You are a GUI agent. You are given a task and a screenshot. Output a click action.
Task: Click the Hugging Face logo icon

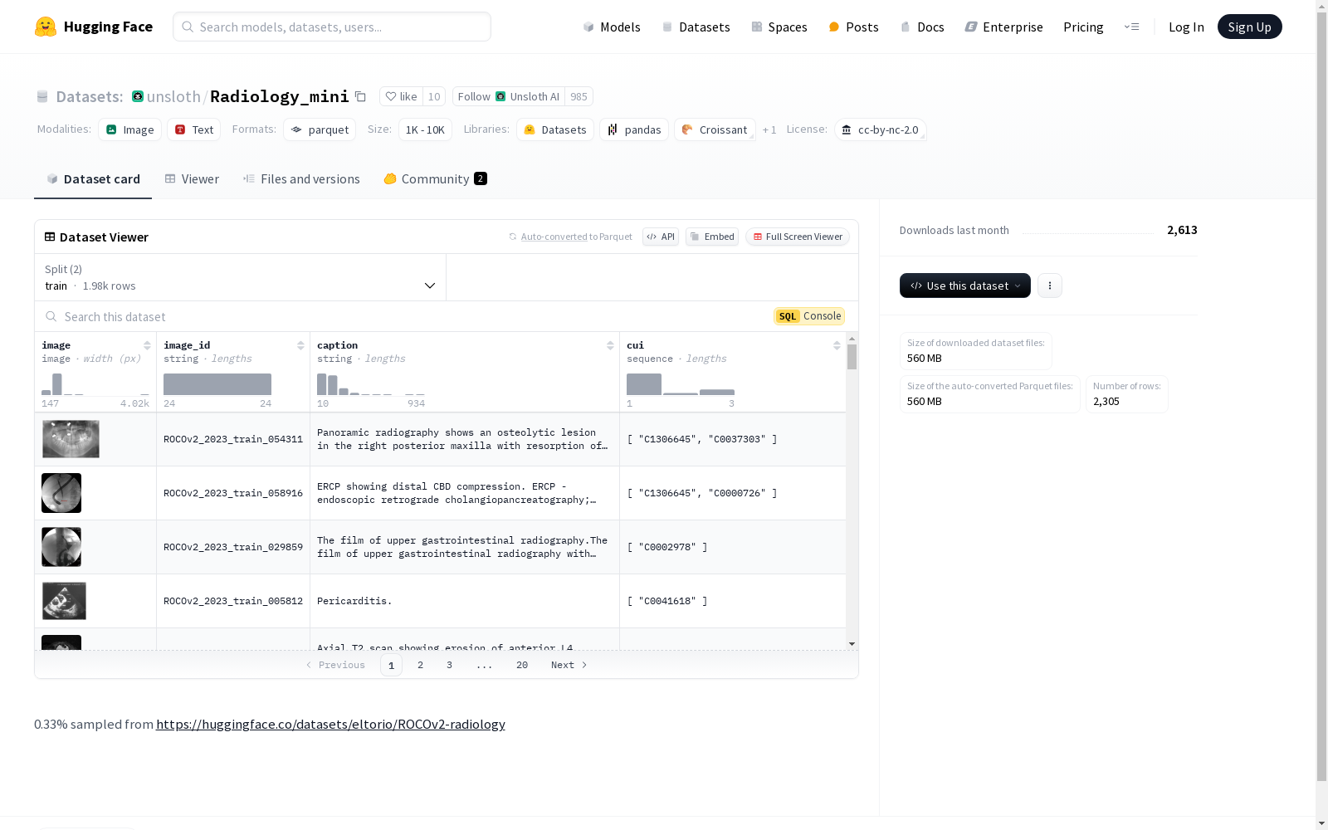pos(46,27)
